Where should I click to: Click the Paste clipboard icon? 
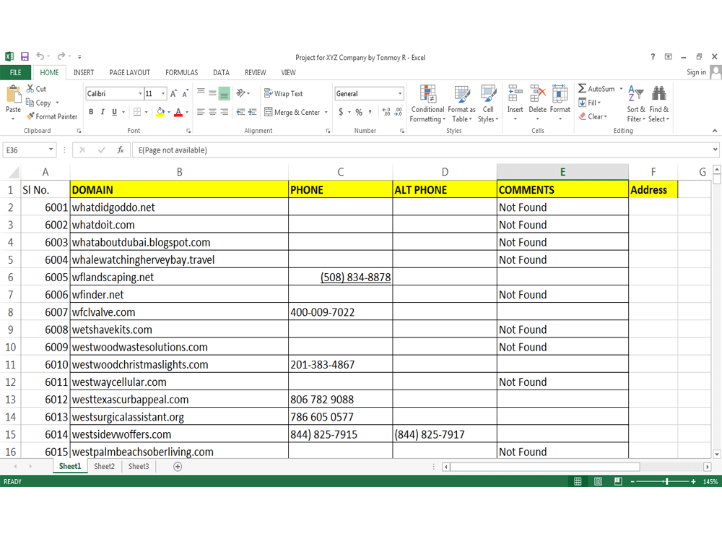13,95
